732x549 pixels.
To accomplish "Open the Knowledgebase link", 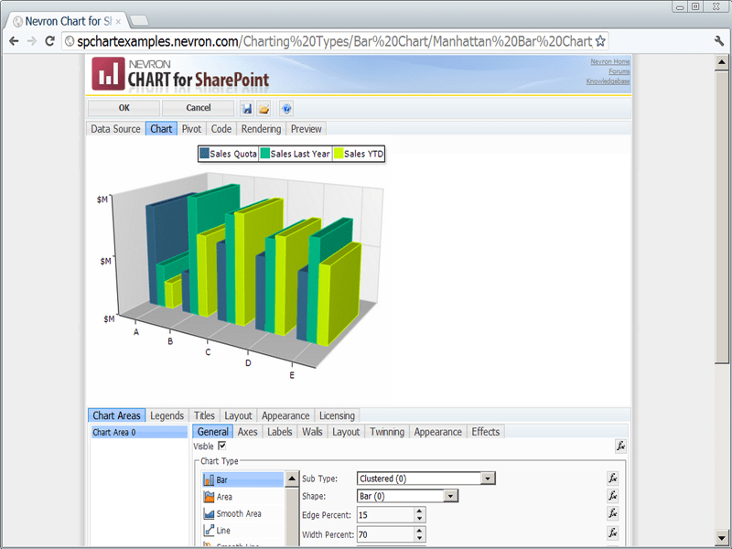I will [608, 81].
